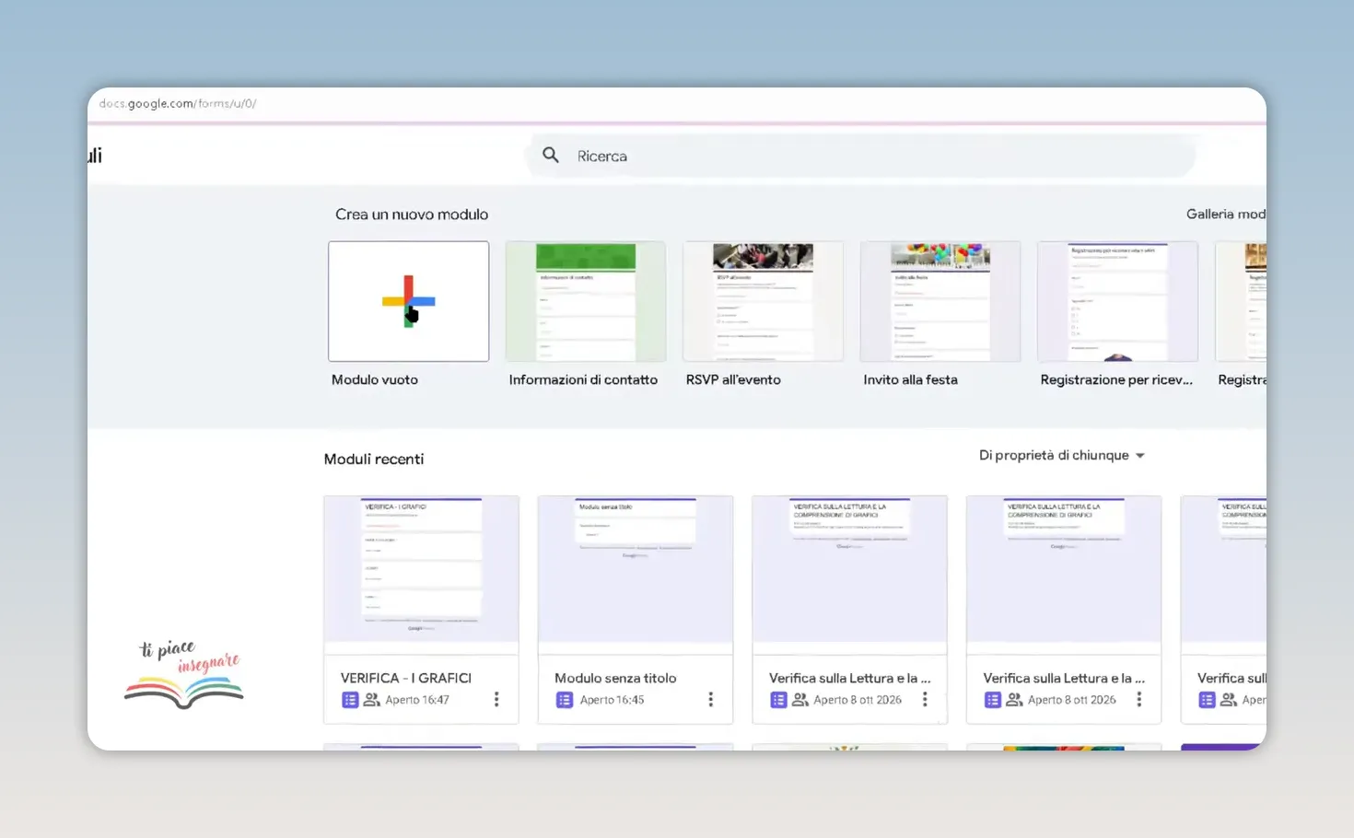Open the three-dot menu for VERIFICA - I GRAFICI
Viewport: 1354px width, 838px height.
coord(496,700)
